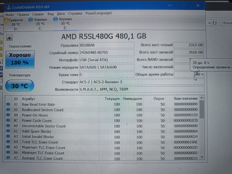The image size is (232, 174).
Task: Click the yellow alarm status icon for D:
Action: tap(6, 20)
